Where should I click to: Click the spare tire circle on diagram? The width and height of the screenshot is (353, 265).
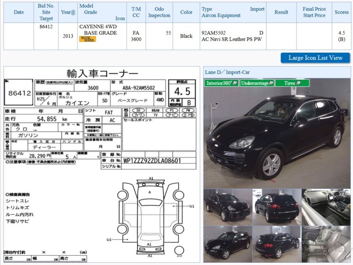[179, 250]
